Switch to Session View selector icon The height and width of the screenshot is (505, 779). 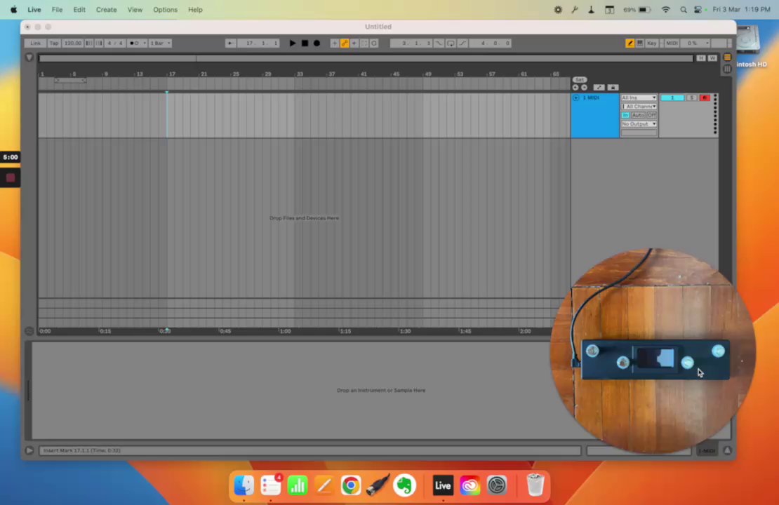pyautogui.click(x=727, y=69)
